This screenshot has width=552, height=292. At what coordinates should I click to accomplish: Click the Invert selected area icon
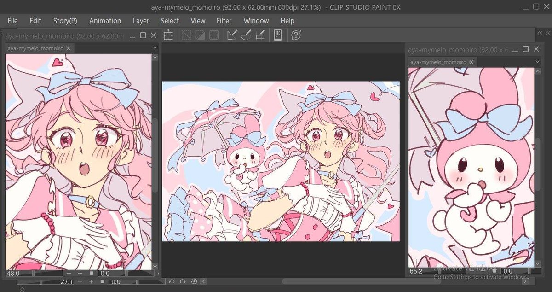pyautogui.click(x=200, y=35)
